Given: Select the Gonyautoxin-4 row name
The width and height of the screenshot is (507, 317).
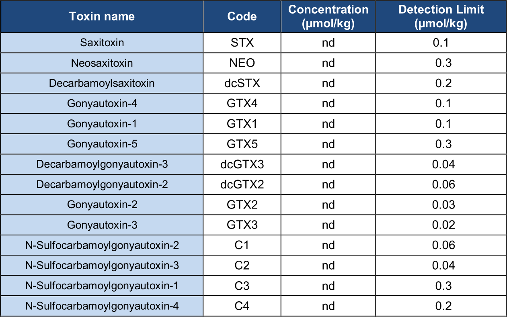Looking at the screenshot, I should [x=102, y=104].
